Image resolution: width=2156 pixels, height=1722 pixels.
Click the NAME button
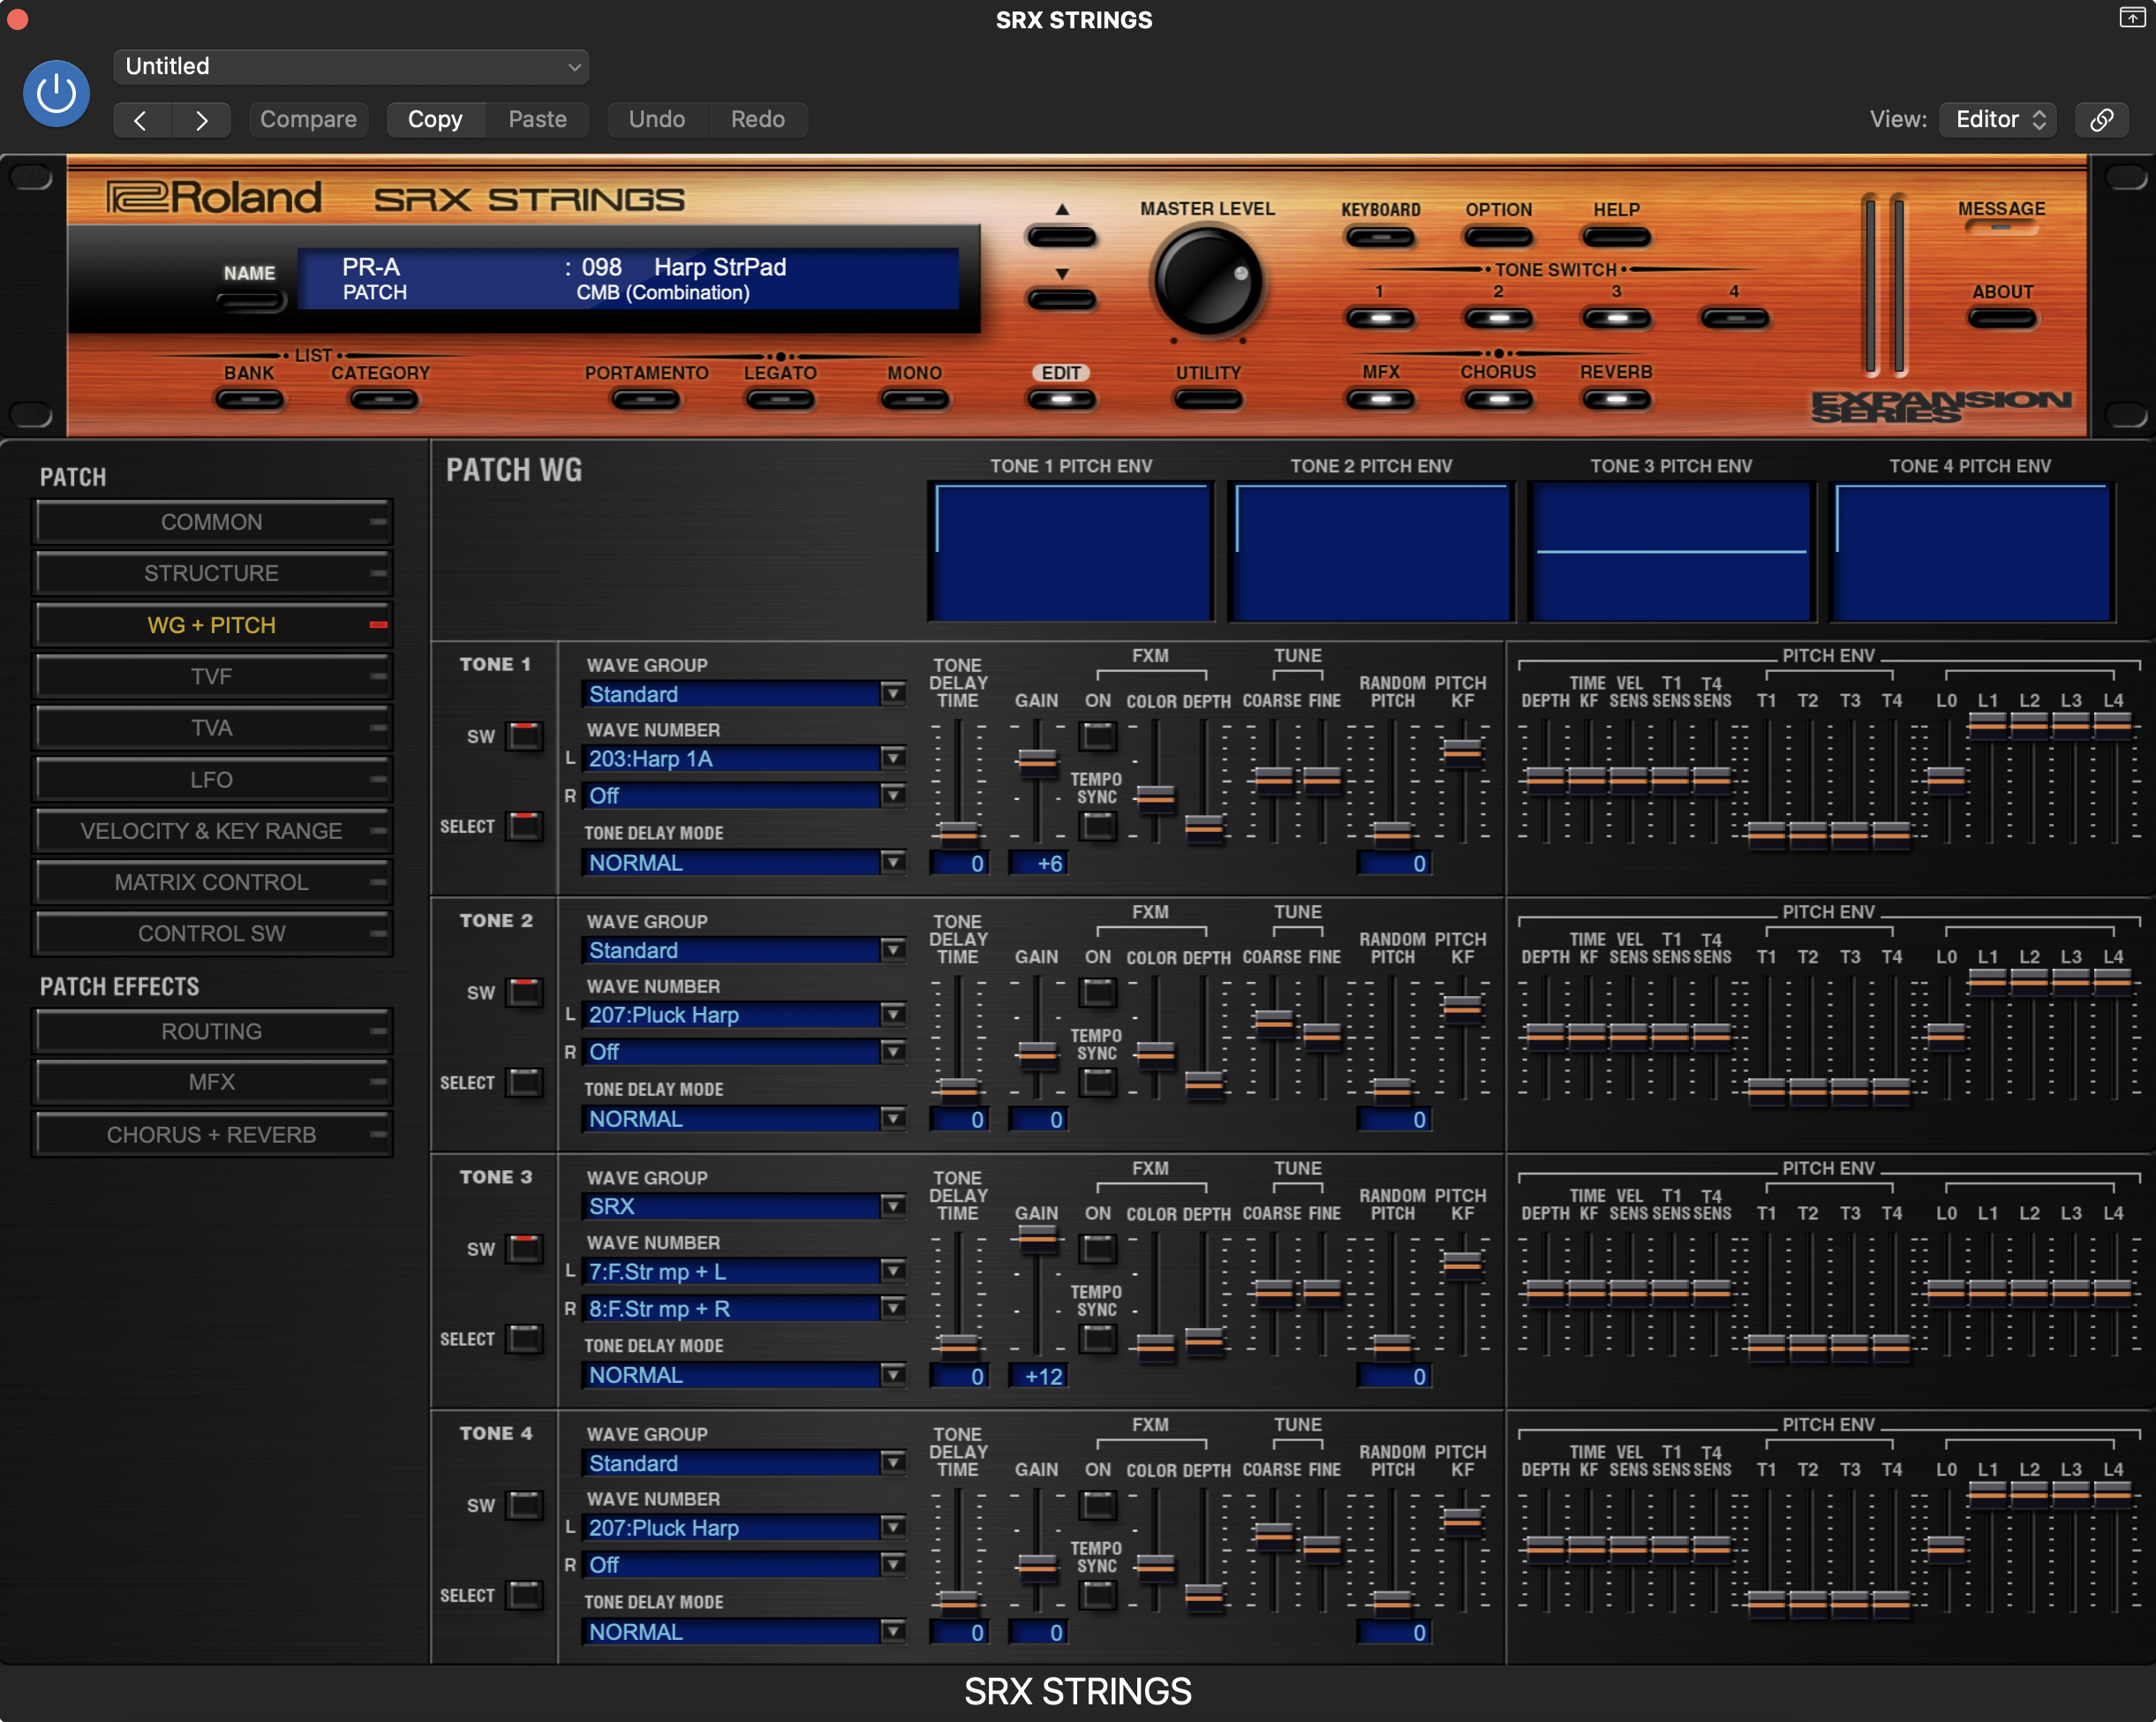[x=250, y=300]
